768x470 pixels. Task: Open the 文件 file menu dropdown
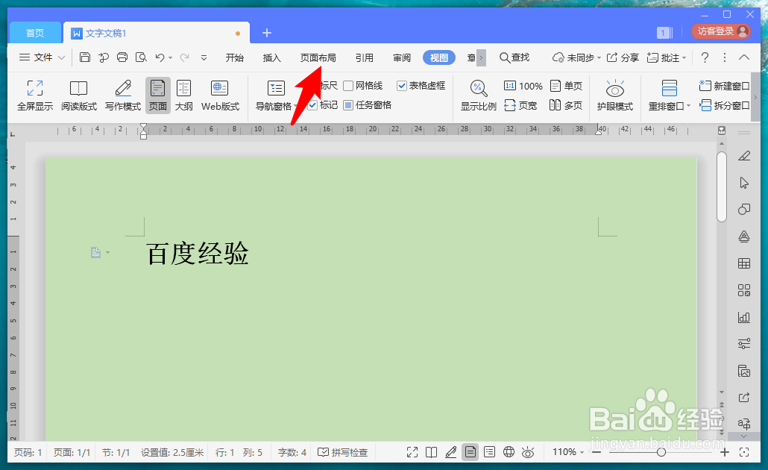pyautogui.click(x=42, y=57)
